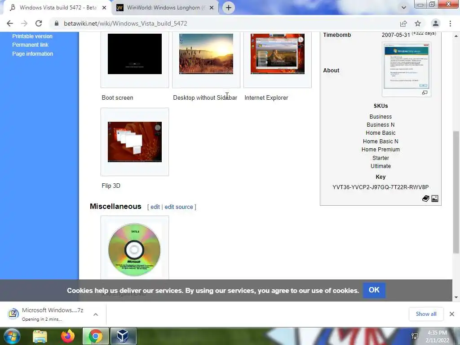Open the Windows Start menu
This screenshot has width=460, height=345.
click(x=12, y=336)
